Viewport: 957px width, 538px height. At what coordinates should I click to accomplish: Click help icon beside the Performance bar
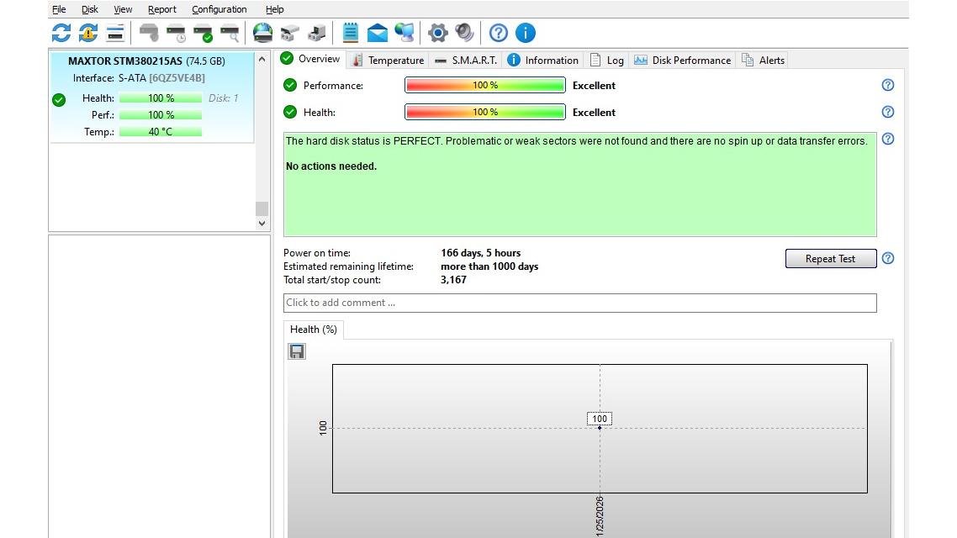coord(887,85)
